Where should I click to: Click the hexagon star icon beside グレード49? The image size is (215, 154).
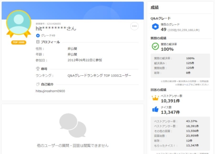pos(38,36)
